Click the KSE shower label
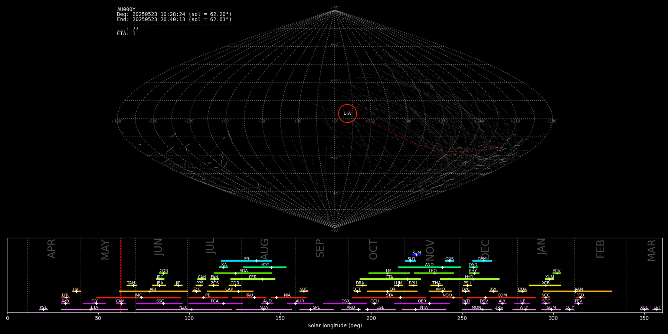 pos(43,308)
